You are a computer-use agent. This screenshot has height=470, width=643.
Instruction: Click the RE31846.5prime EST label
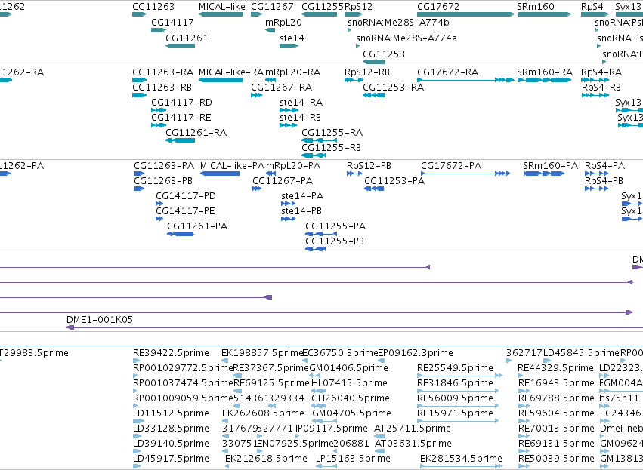[455, 383]
